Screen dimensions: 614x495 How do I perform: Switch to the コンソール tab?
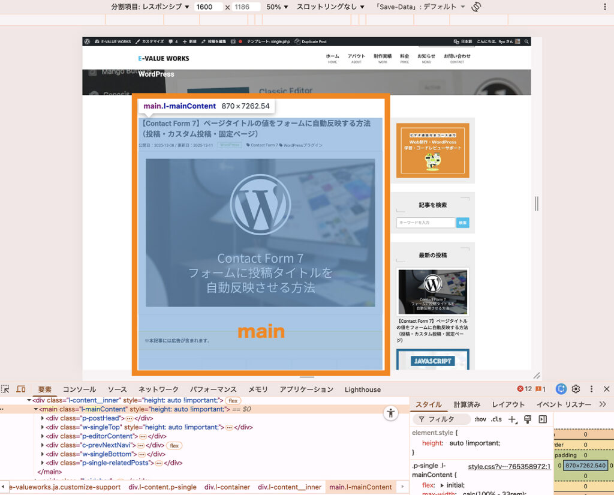point(79,389)
